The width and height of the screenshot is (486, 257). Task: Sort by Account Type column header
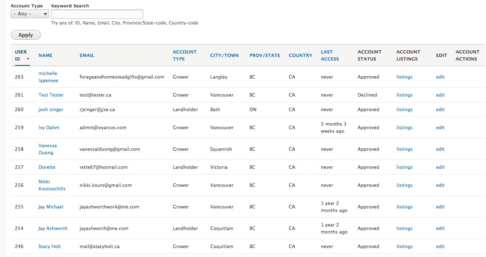pyautogui.click(x=184, y=55)
